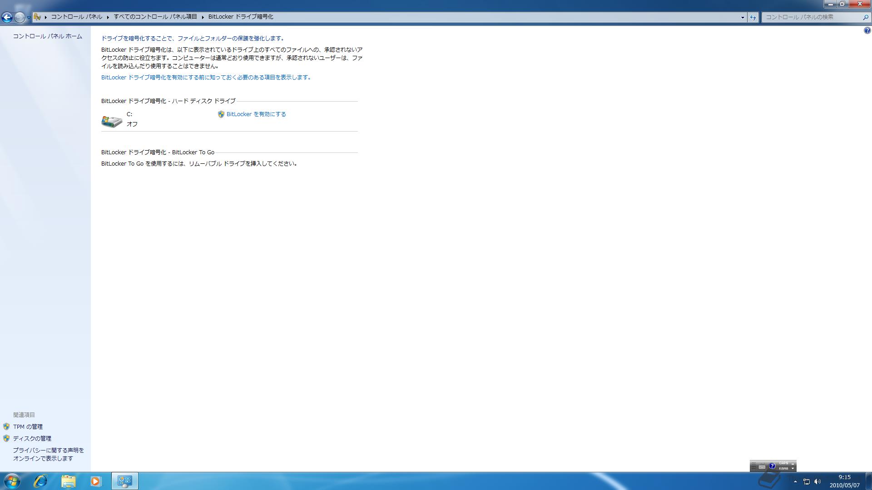872x490 pixels.
Task: Click the BitLocker icon in the address bar
Action: tap(37, 17)
